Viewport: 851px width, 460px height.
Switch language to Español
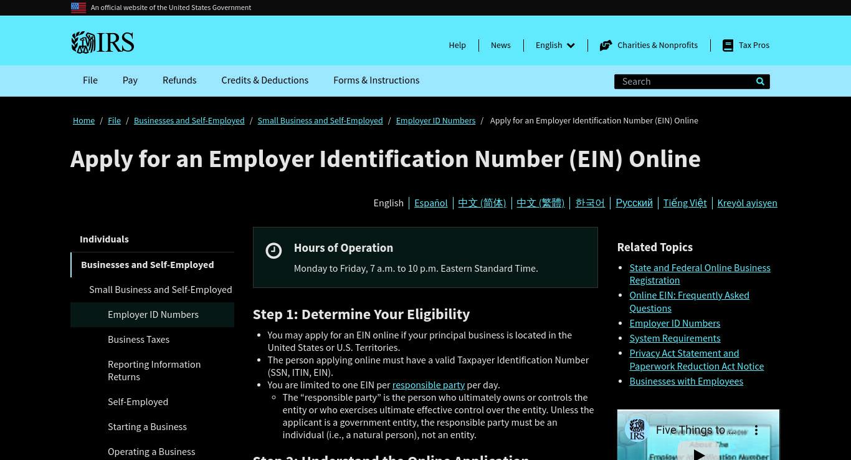coord(430,203)
